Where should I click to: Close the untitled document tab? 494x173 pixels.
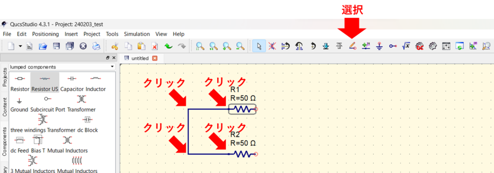click(154, 58)
